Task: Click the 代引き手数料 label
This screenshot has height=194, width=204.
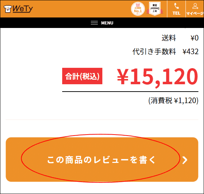Action: [154, 51]
